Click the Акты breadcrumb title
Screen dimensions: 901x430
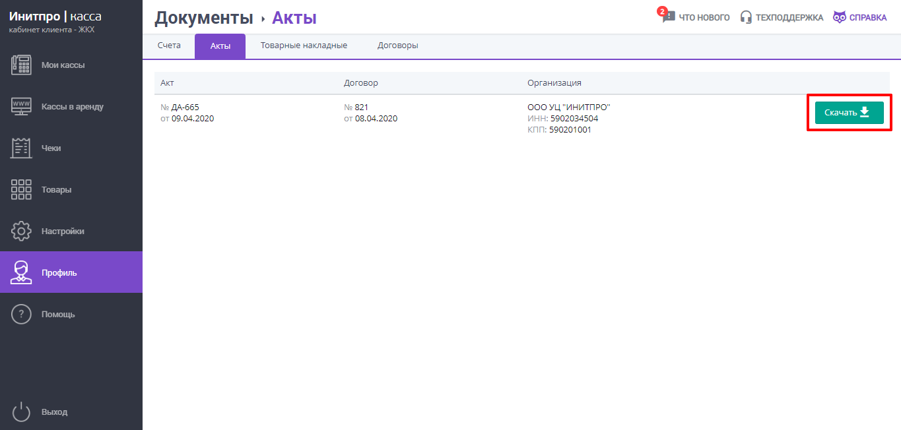(x=294, y=18)
